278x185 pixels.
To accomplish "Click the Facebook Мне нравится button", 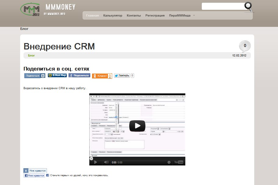I will click(x=34, y=176).
